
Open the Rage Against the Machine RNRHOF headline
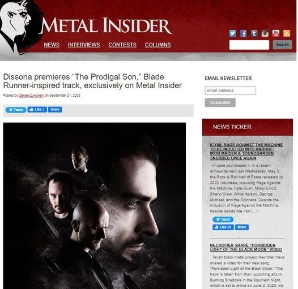pos(246,152)
